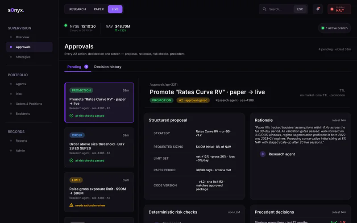Select the Raise gross exposure limit card
357x223 pixels.
pyautogui.click(x=99, y=192)
